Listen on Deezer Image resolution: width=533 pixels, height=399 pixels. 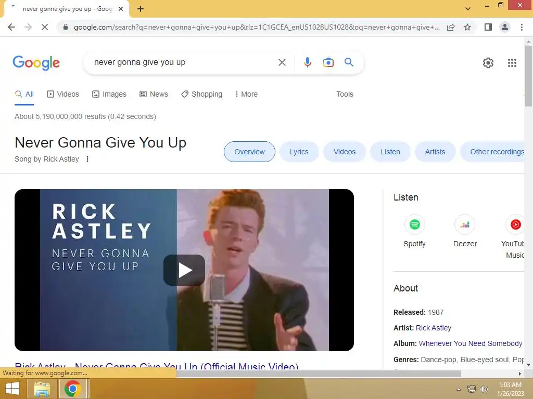pyautogui.click(x=465, y=231)
